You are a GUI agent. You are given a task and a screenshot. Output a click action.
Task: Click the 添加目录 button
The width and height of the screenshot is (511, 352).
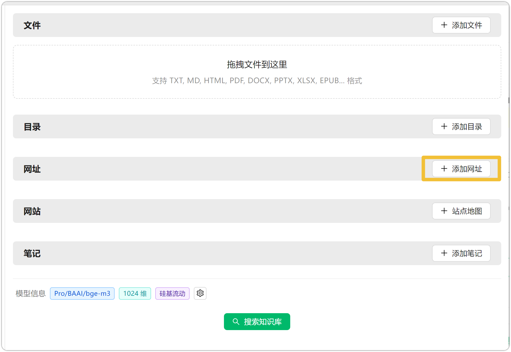[x=461, y=127]
